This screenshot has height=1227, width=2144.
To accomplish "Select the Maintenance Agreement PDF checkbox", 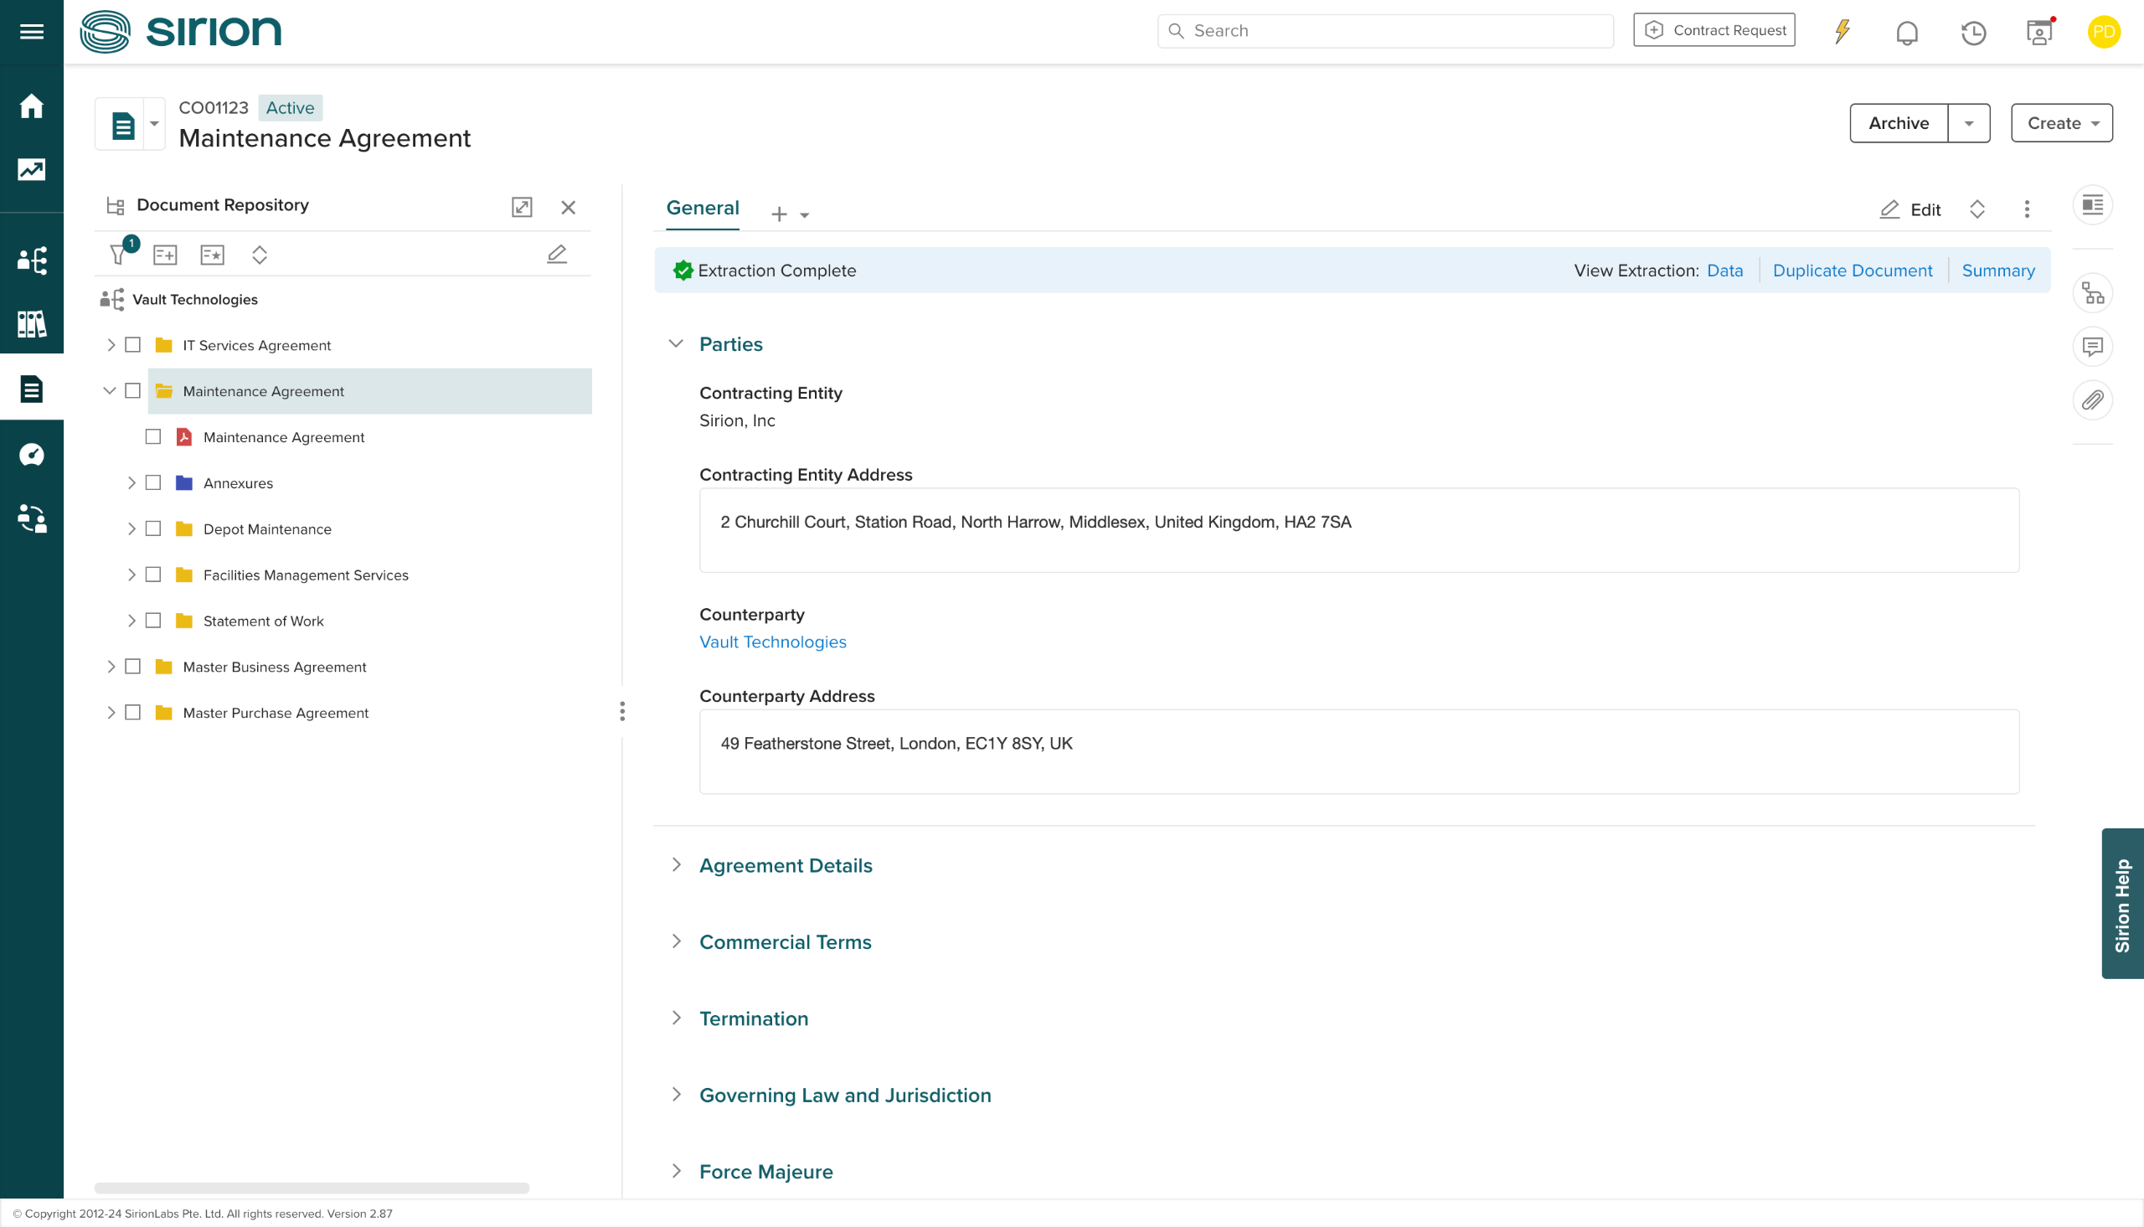I will point(153,436).
